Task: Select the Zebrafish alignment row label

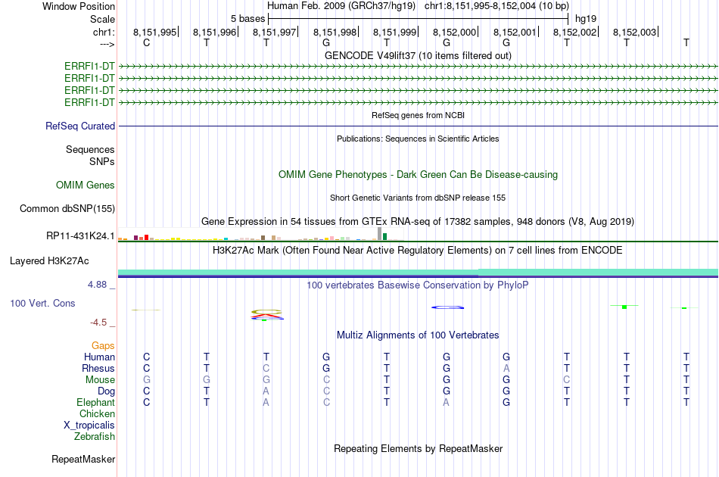Action: 95,437
